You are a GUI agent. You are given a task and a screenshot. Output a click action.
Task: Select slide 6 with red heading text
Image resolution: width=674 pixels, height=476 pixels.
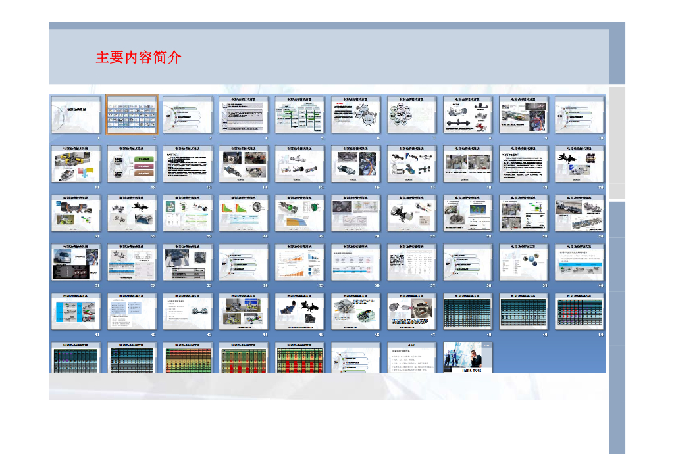pyautogui.click(x=356, y=115)
